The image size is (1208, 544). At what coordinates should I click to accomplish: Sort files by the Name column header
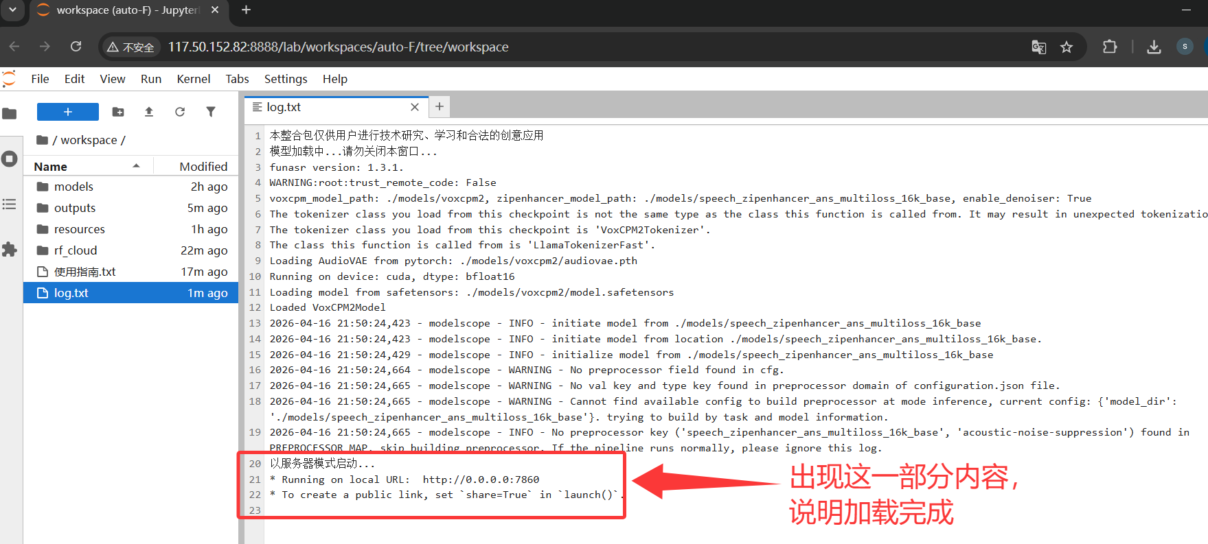51,167
